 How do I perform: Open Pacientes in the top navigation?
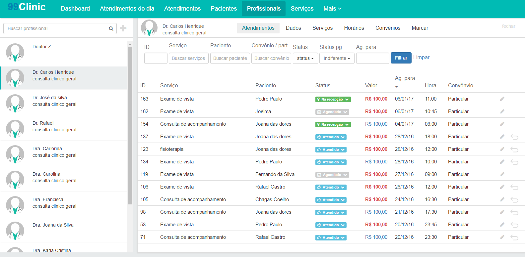[224, 9]
